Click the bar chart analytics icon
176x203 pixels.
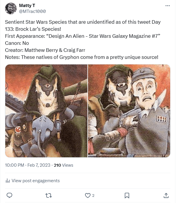point(8,181)
